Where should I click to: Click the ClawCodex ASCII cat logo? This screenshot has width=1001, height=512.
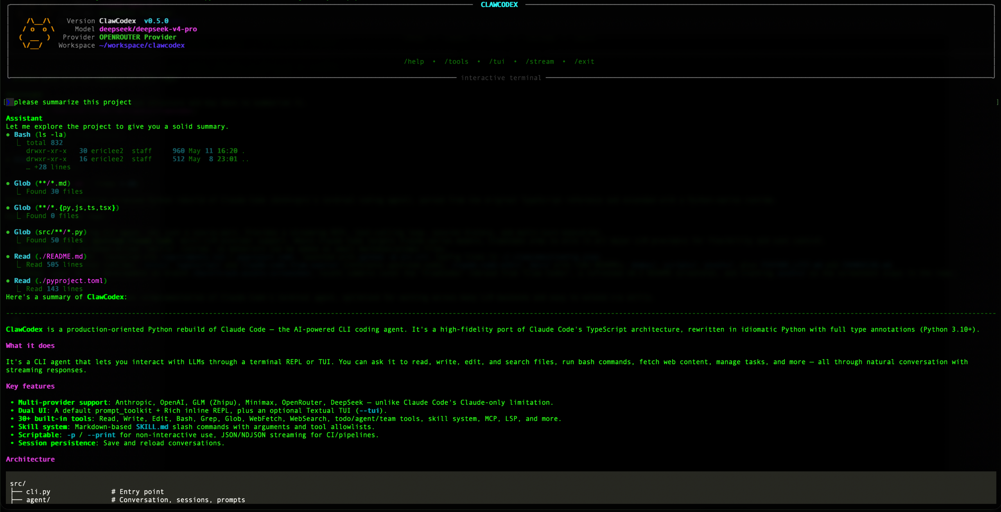coord(36,33)
